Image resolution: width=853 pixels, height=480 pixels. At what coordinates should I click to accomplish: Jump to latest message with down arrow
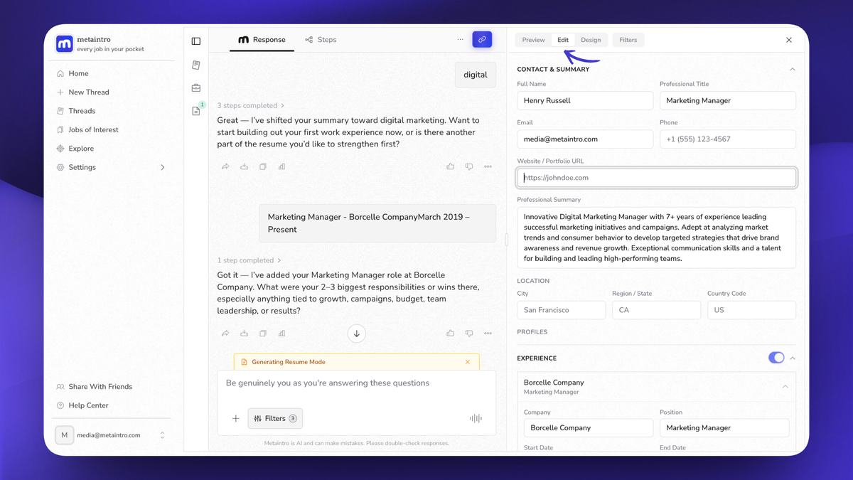tap(357, 334)
